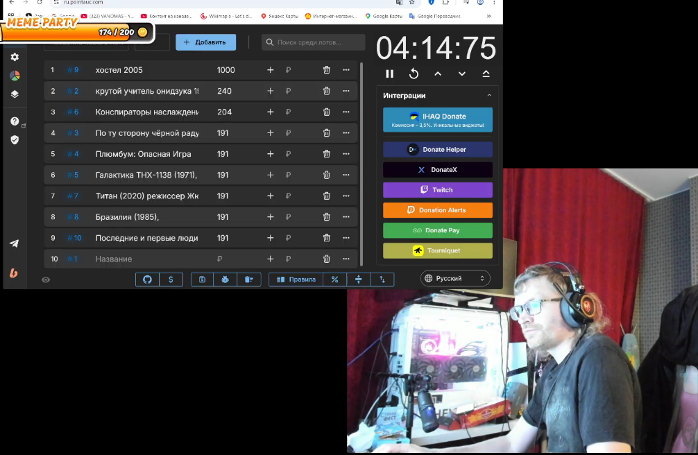698x455 pixels.
Task: Add amount to Конспираторы наслаждений lot
Action: pyautogui.click(x=270, y=112)
